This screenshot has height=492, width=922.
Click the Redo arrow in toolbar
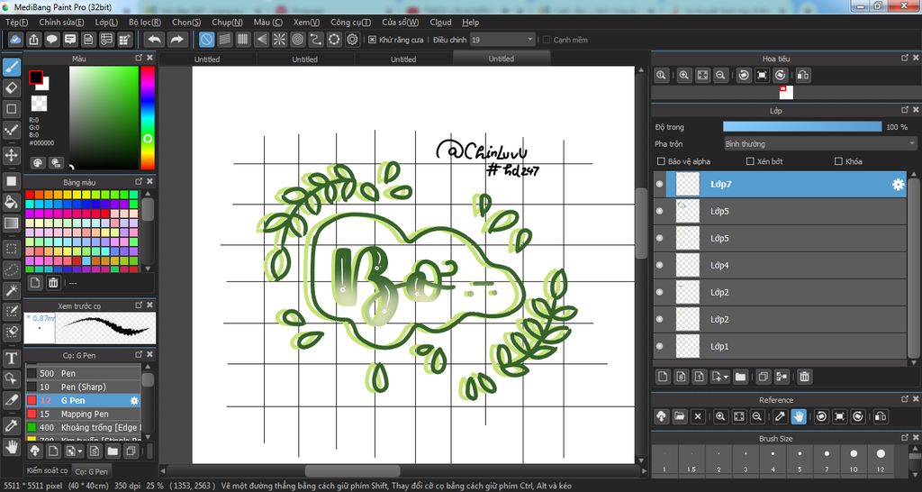point(176,40)
